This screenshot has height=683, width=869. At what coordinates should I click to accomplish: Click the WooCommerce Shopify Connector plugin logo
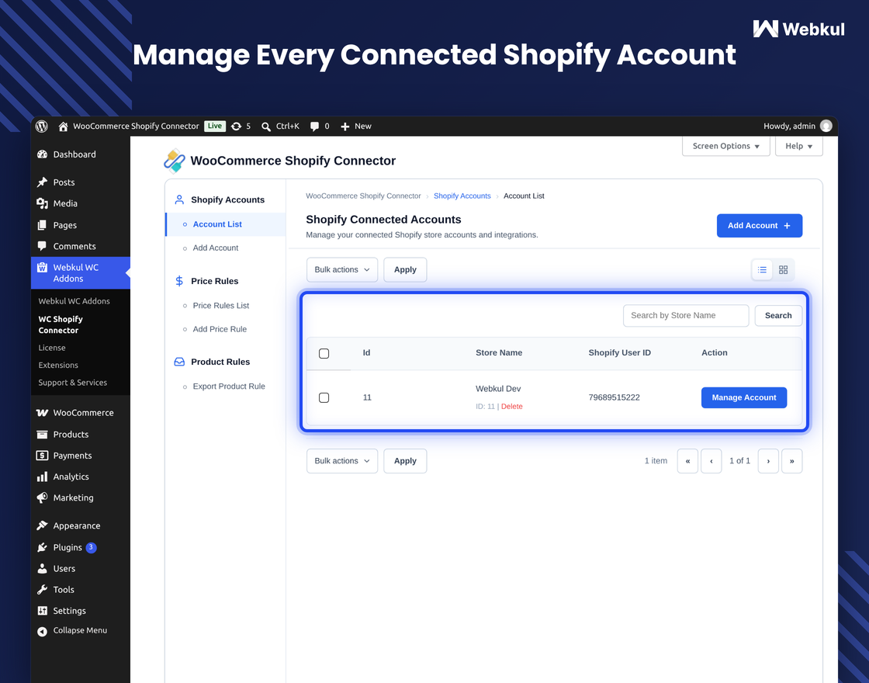click(174, 161)
